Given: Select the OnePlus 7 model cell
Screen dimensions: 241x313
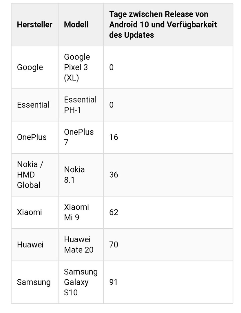Looking at the screenshot, I should [81, 137].
